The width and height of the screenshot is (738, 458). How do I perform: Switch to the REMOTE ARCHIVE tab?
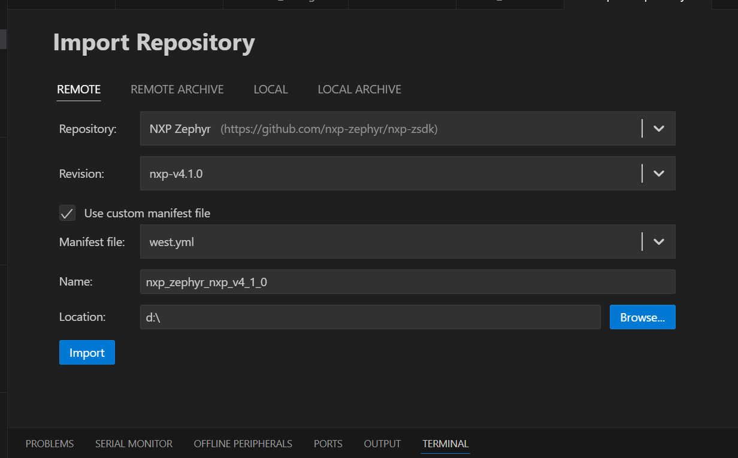(x=177, y=89)
